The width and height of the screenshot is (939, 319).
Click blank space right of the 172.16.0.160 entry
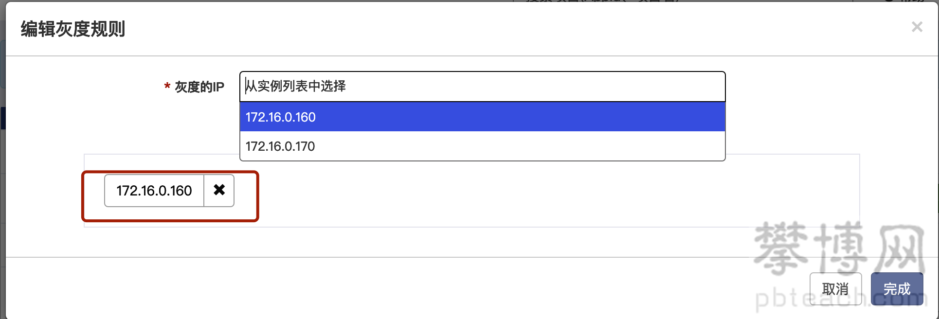coord(521,117)
